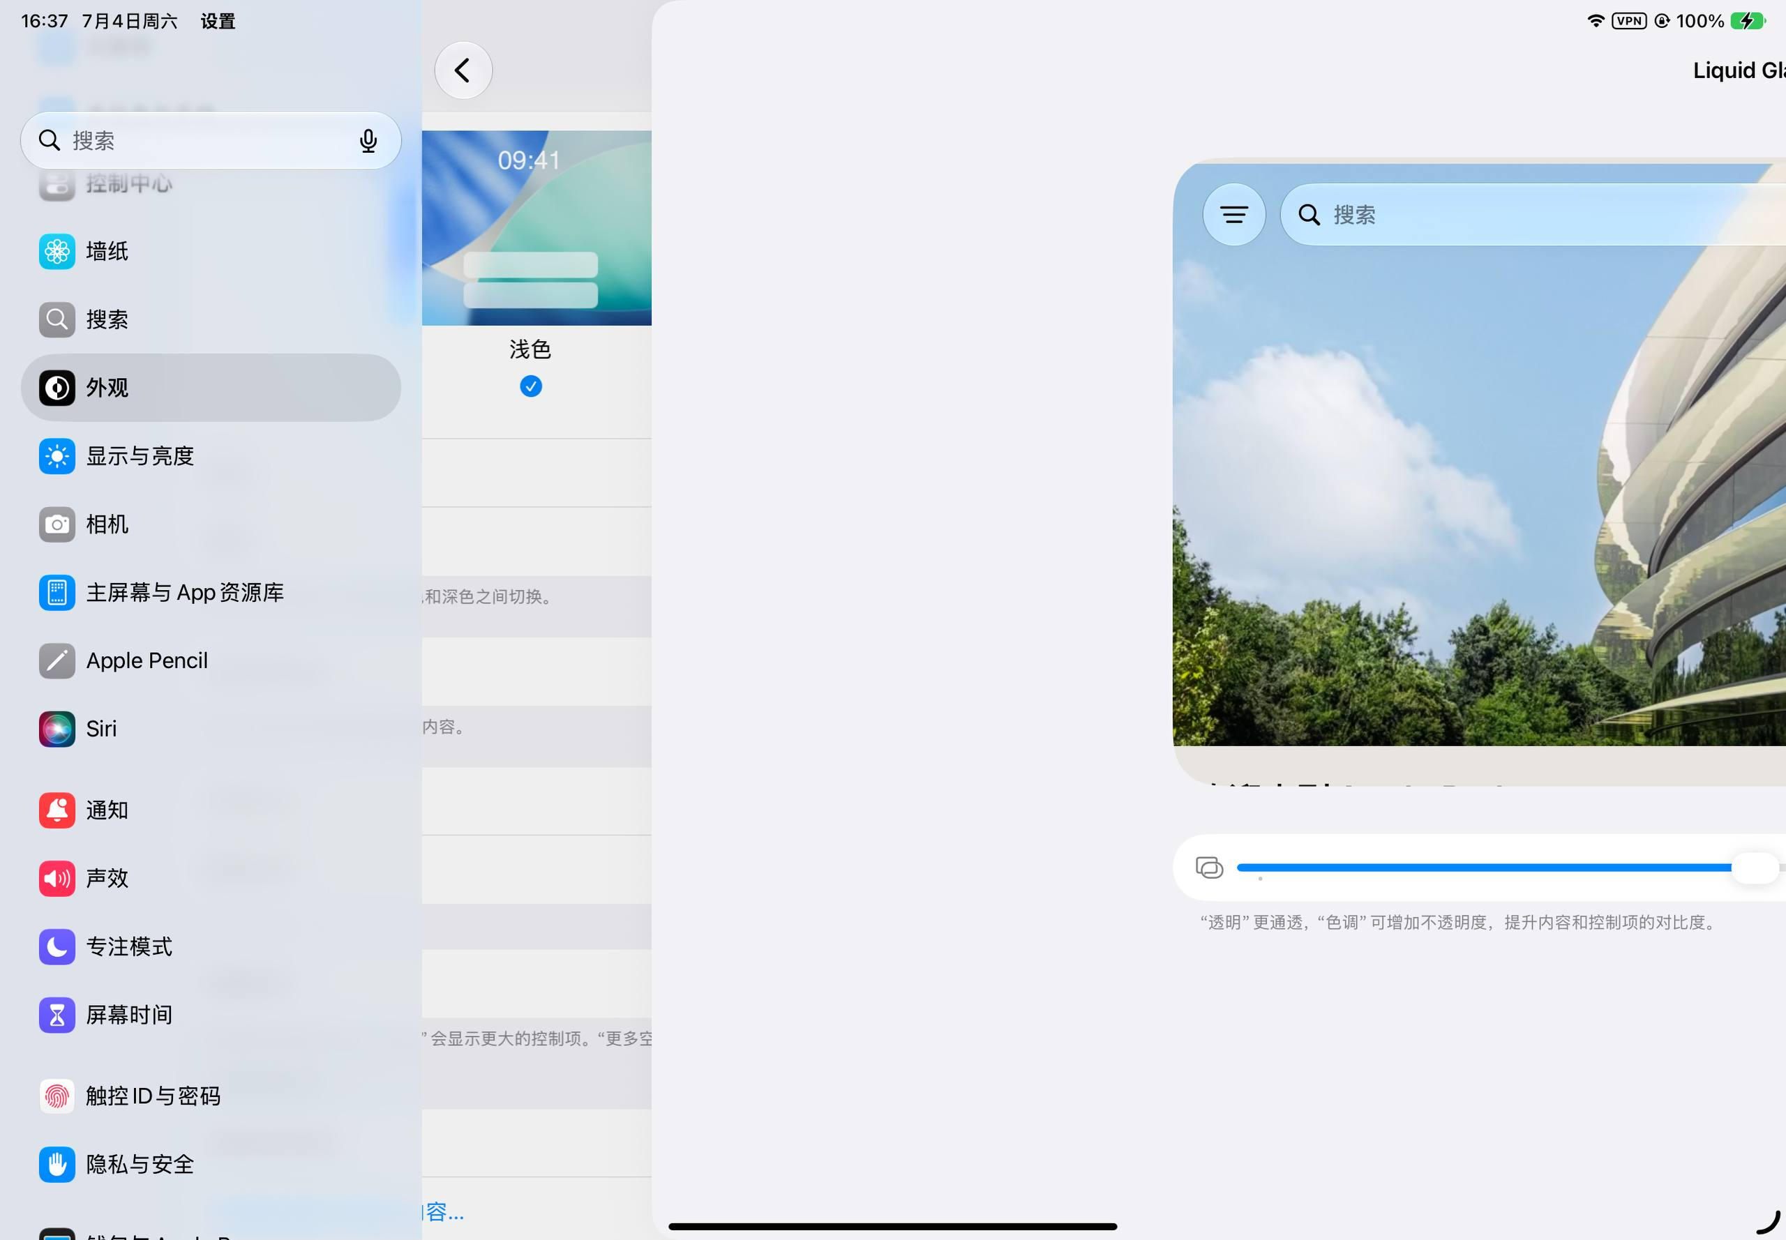Open 显示与亮度 display settings
The width and height of the screenshot is (1786, 1240).
[x=211, y=456]
